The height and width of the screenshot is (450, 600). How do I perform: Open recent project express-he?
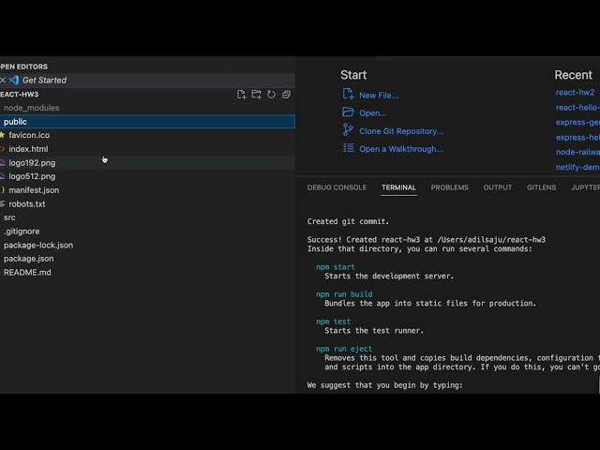click(577, 138)
